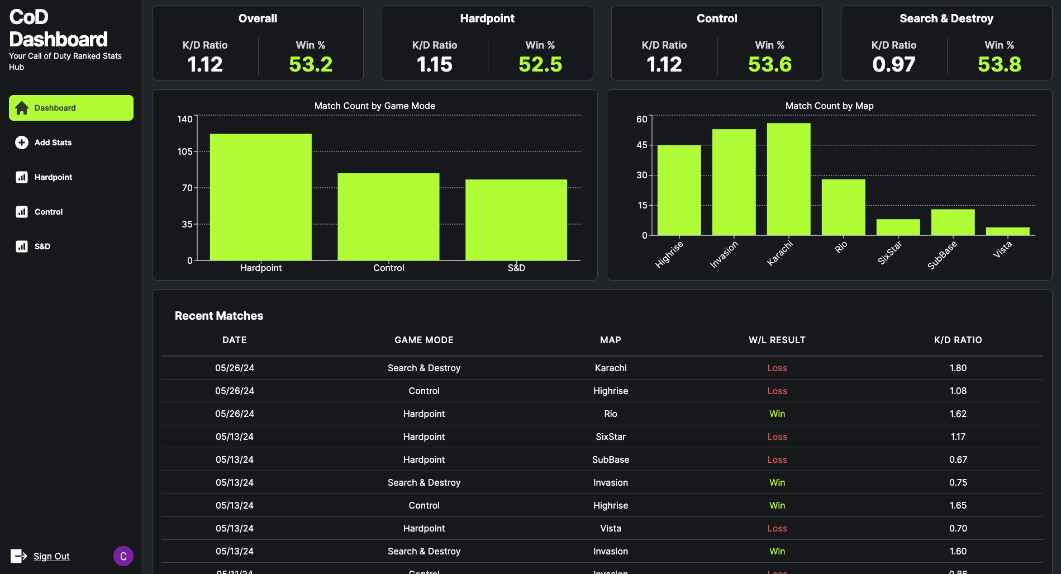Viewport: 1061px width, 574px height.
Task: Click the Hardpoint chart icon in sidebar
Action: (x=22, y=177)
